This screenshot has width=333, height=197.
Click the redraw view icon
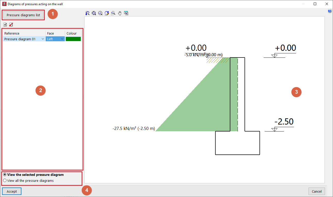coord(107,13)
